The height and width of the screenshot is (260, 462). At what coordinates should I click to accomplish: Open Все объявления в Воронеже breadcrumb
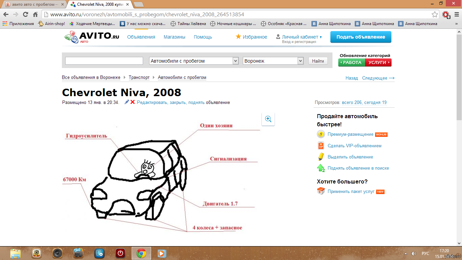pyautogui.click(x=91, y=78)
